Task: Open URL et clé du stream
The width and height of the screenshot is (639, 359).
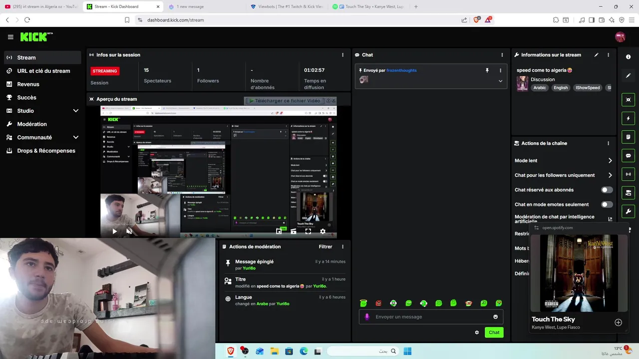Action: coord(42,71)
